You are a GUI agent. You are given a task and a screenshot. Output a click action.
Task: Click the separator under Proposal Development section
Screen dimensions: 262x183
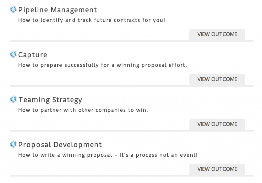(132, 176)
